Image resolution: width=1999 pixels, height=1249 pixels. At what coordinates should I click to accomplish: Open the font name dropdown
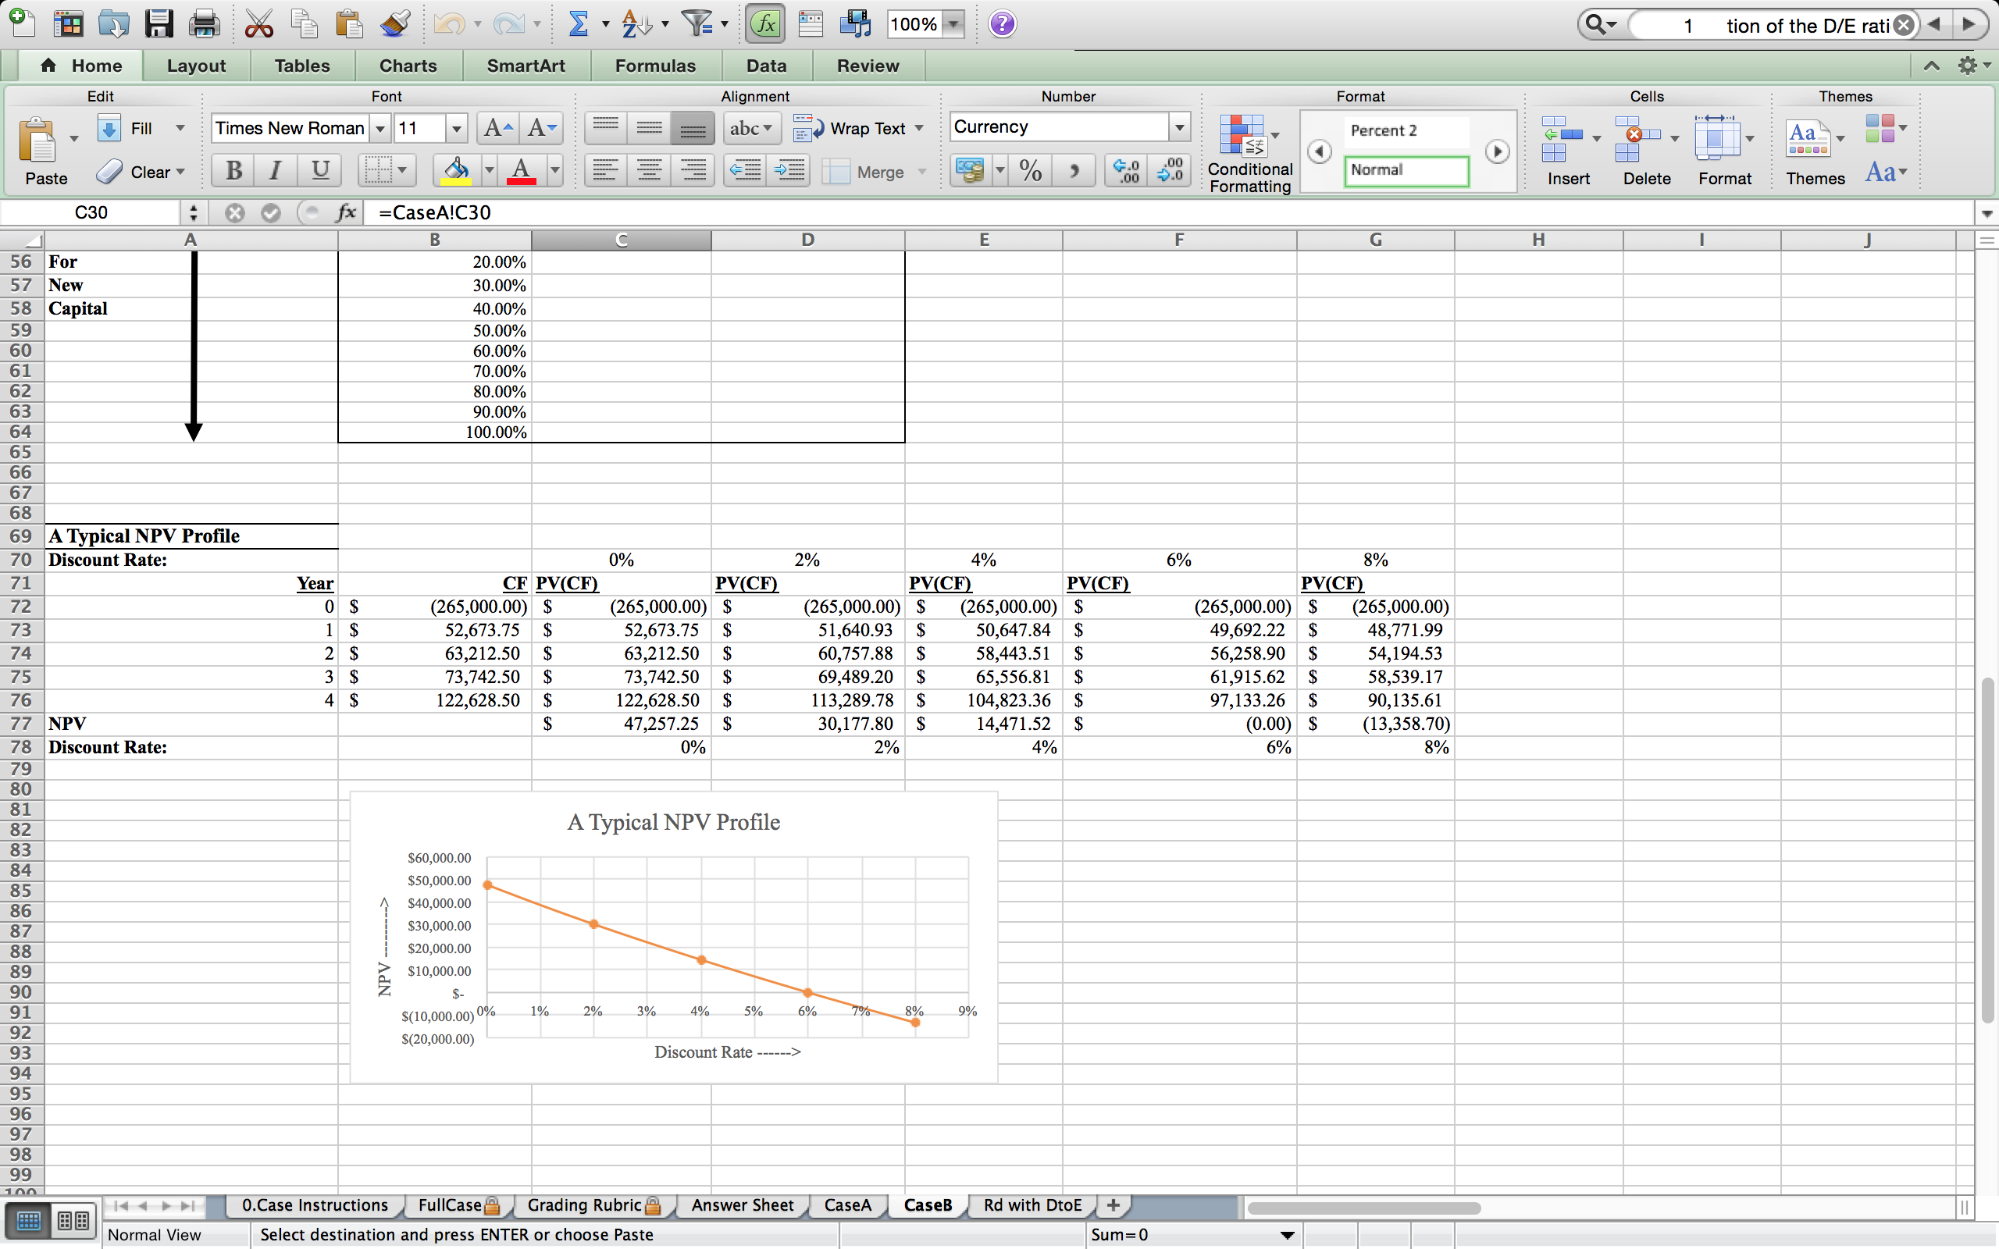[x=380, y=128]
